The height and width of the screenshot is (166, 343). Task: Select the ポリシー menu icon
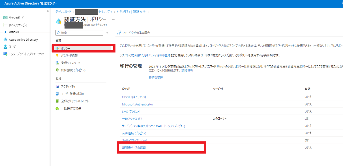(57, 48)
